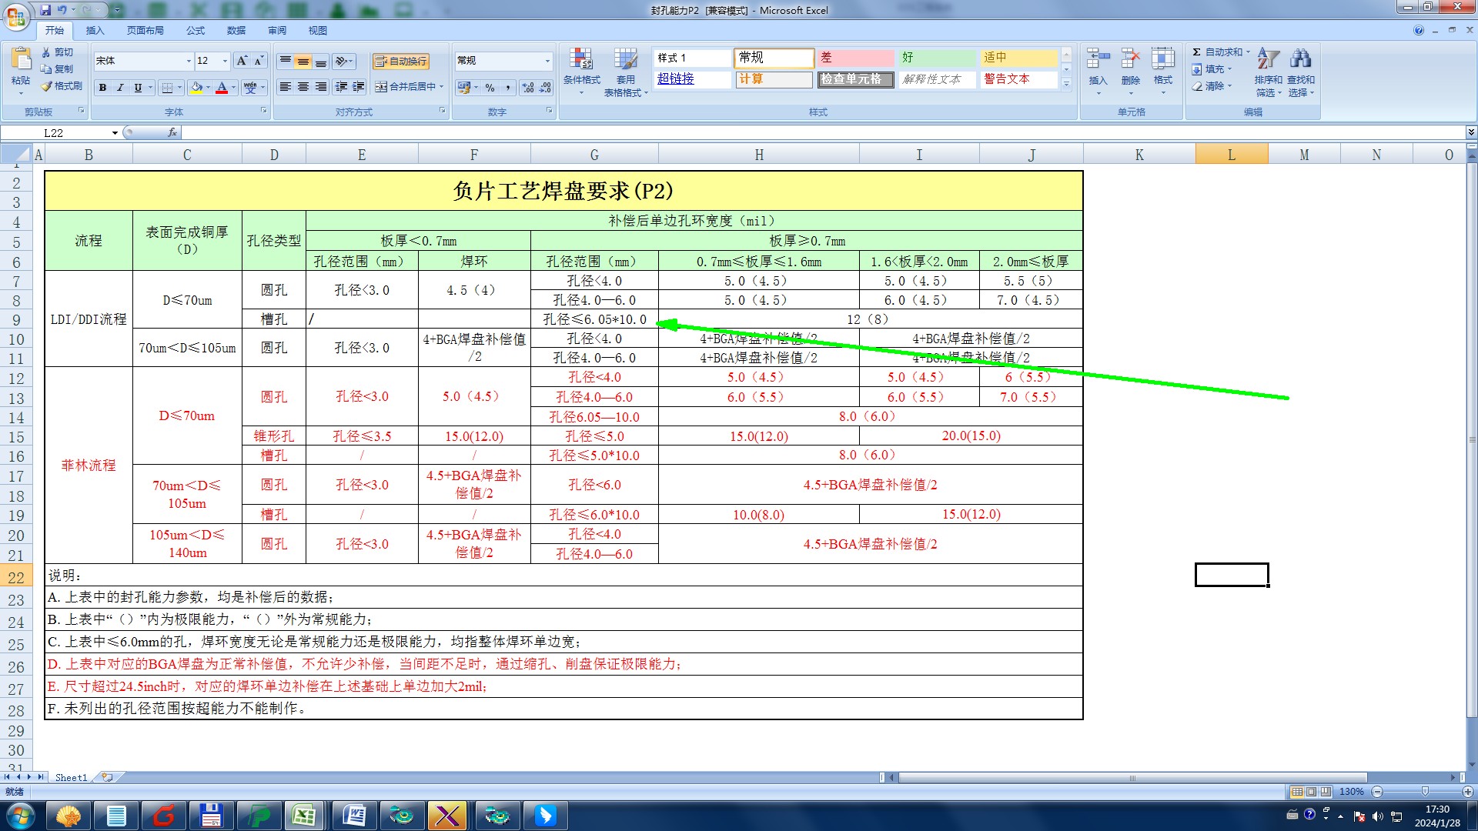The image size is (1478, 831).
Task: Toggle italic formatting
Action: (120, 87)
